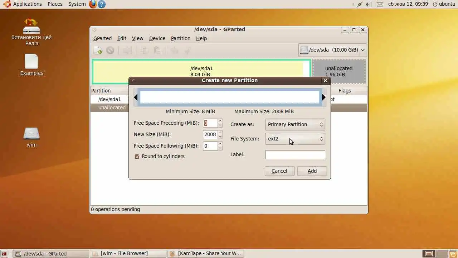Click the Resize/Move toolbar icon in GParted
This screenshot has width=458, height=258.
click(x=127, y=51)
